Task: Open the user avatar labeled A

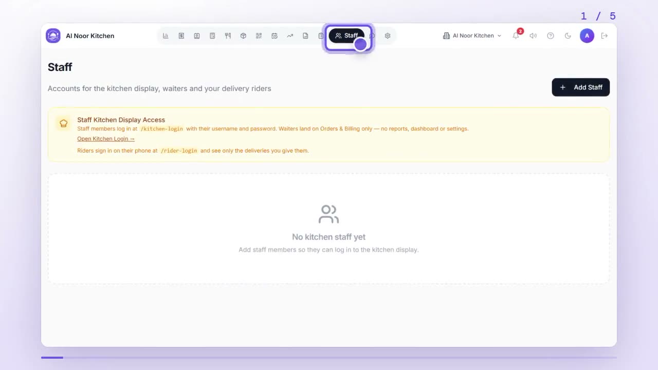Action: tap(587, 36)
